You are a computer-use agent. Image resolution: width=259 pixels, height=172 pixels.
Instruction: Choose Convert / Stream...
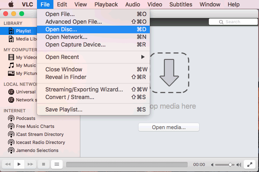[x=93, y=97]
